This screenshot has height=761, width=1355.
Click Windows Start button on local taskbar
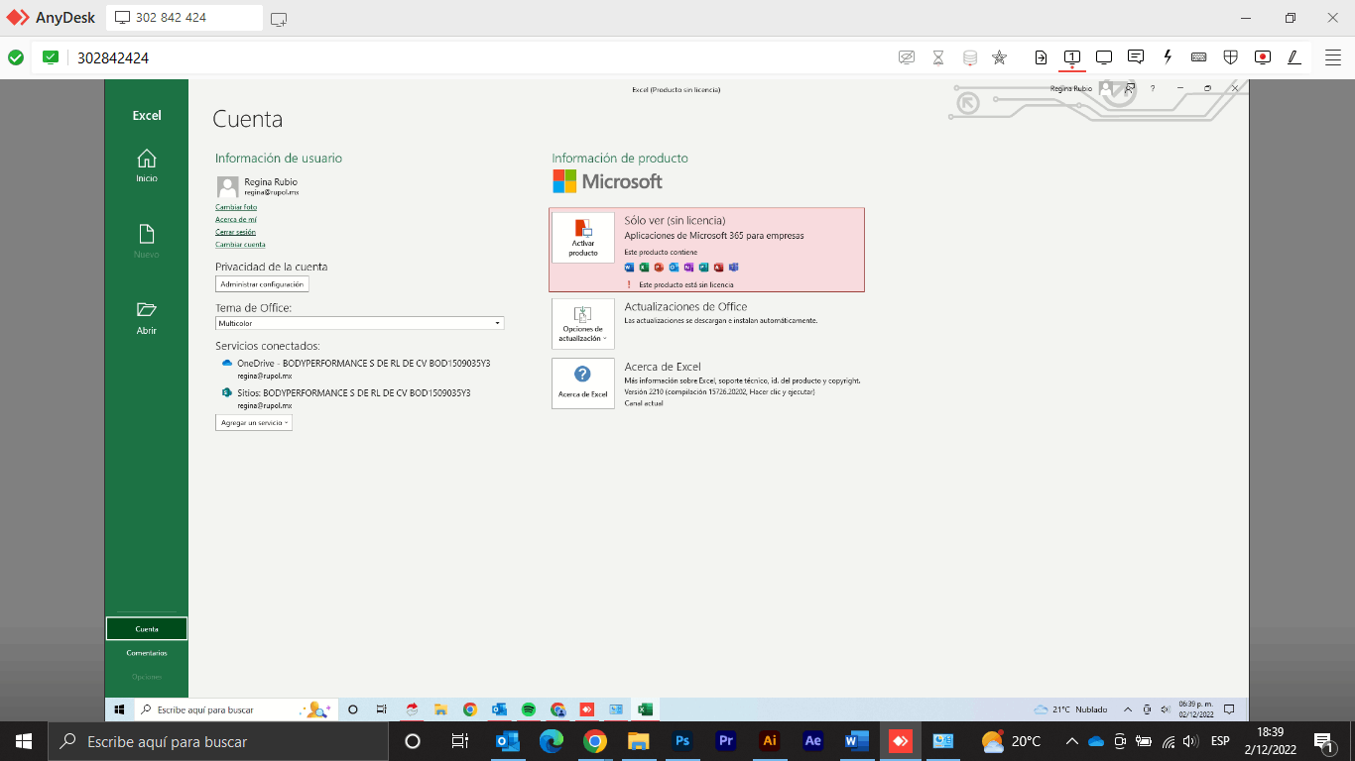pyautogui.click(x=23, y=741)
